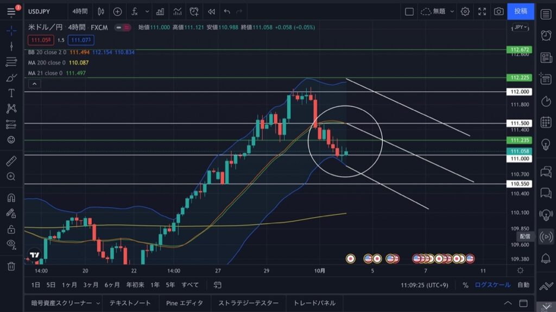Open the hamburger main menu
Screen dimensions: 556x312
click(11, 12)
